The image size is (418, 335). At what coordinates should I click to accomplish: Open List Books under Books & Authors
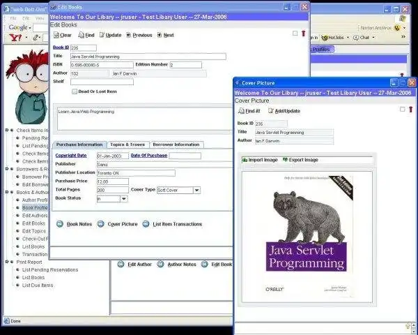[x=33, y=246]
